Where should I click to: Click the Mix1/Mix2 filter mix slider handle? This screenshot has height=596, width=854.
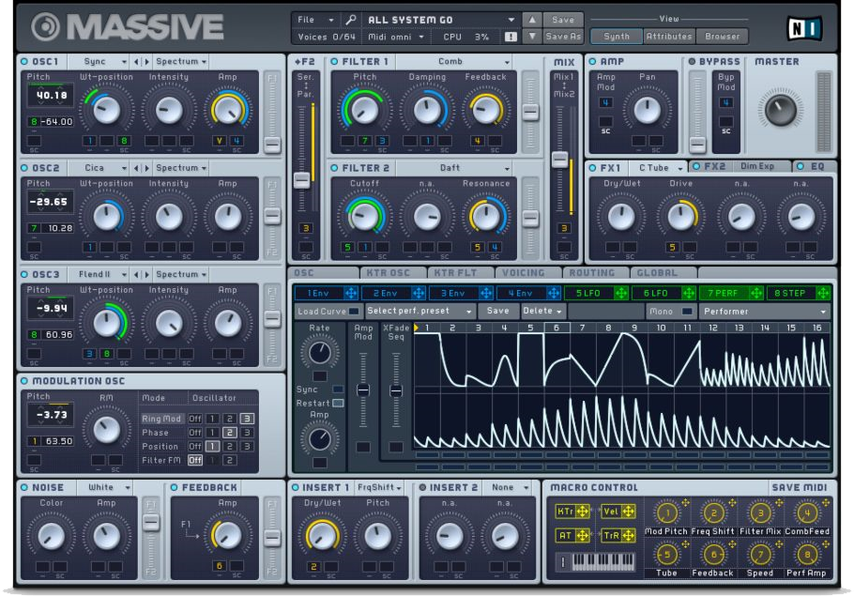click(x=559, y=159)
